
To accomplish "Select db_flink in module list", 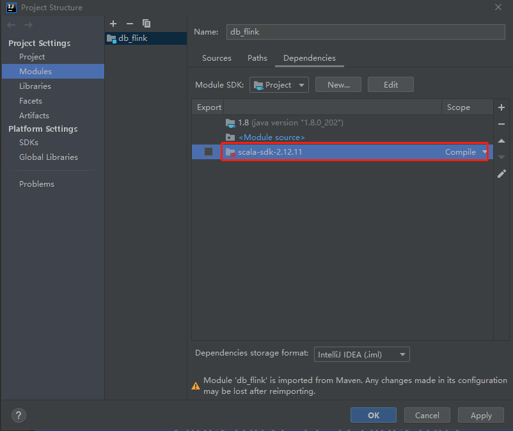I will tap(146, 38).
